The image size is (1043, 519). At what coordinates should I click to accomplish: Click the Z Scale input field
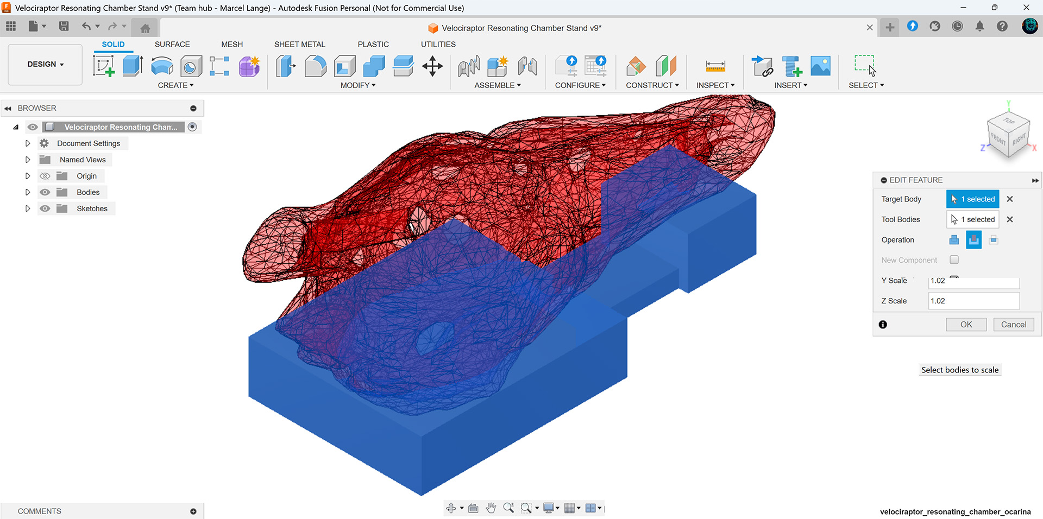[974, 301]
